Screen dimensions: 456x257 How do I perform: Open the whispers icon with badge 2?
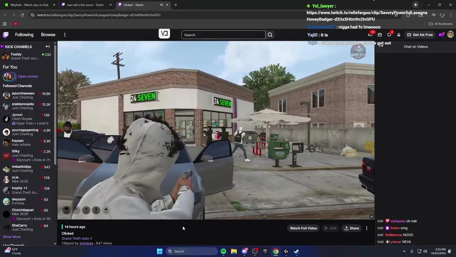point(389,35)
